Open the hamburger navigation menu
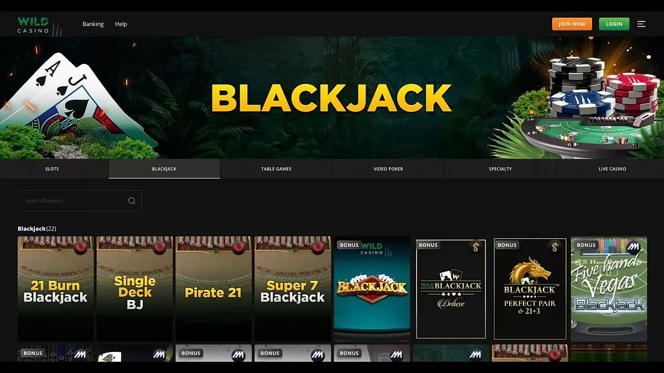The width and height of the screenshot is (664, 373). pos(641,24)
